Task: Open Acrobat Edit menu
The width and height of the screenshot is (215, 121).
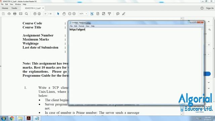Action: coord(6,4)
